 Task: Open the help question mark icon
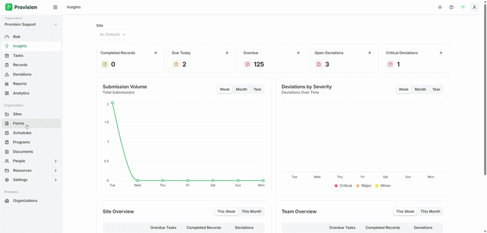pos(451,7)
